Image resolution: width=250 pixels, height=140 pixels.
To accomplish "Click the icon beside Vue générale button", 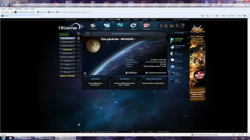I will (78, 38).
